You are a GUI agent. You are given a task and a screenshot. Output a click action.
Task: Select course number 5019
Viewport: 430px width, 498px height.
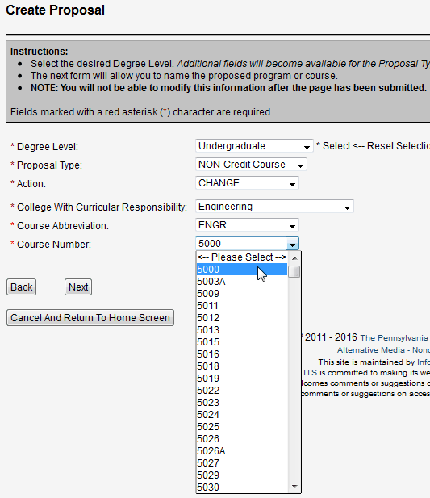point(242,379)
